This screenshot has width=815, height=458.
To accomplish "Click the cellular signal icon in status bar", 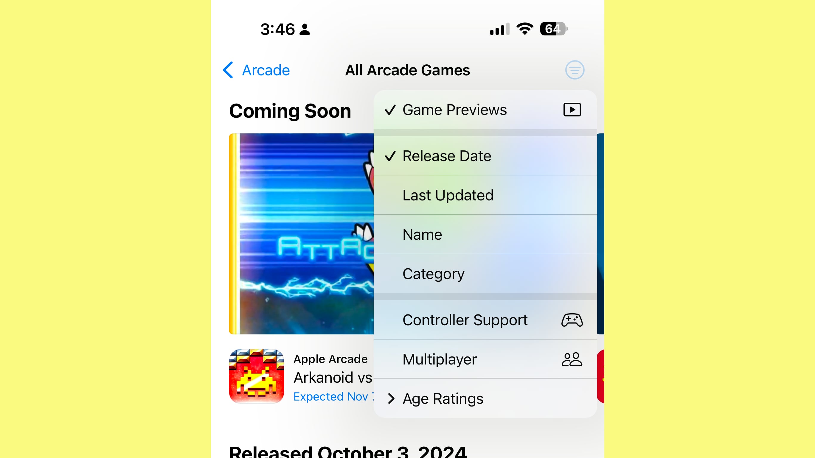I will 496,29.
